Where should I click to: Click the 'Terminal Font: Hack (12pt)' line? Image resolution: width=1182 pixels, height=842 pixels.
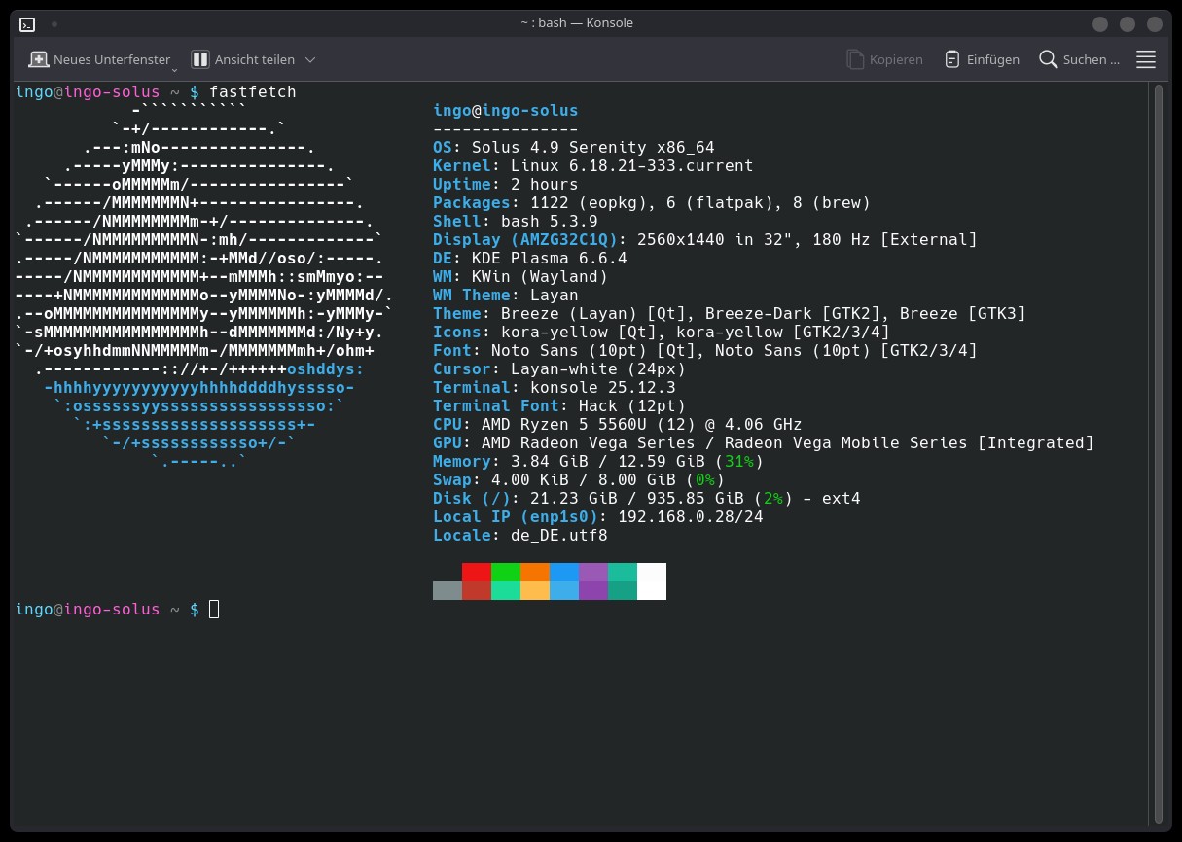(559, 405)
